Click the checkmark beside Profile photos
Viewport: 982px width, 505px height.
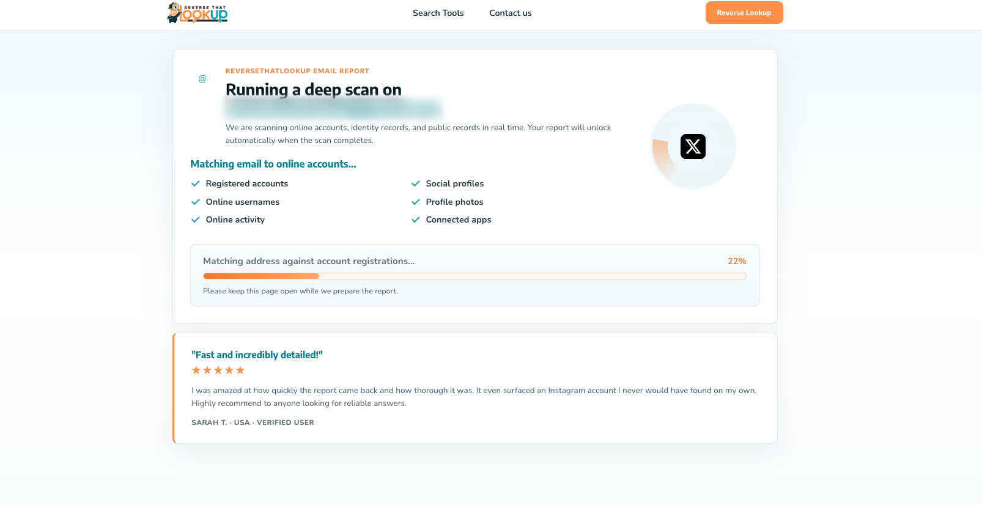[416, 202]
